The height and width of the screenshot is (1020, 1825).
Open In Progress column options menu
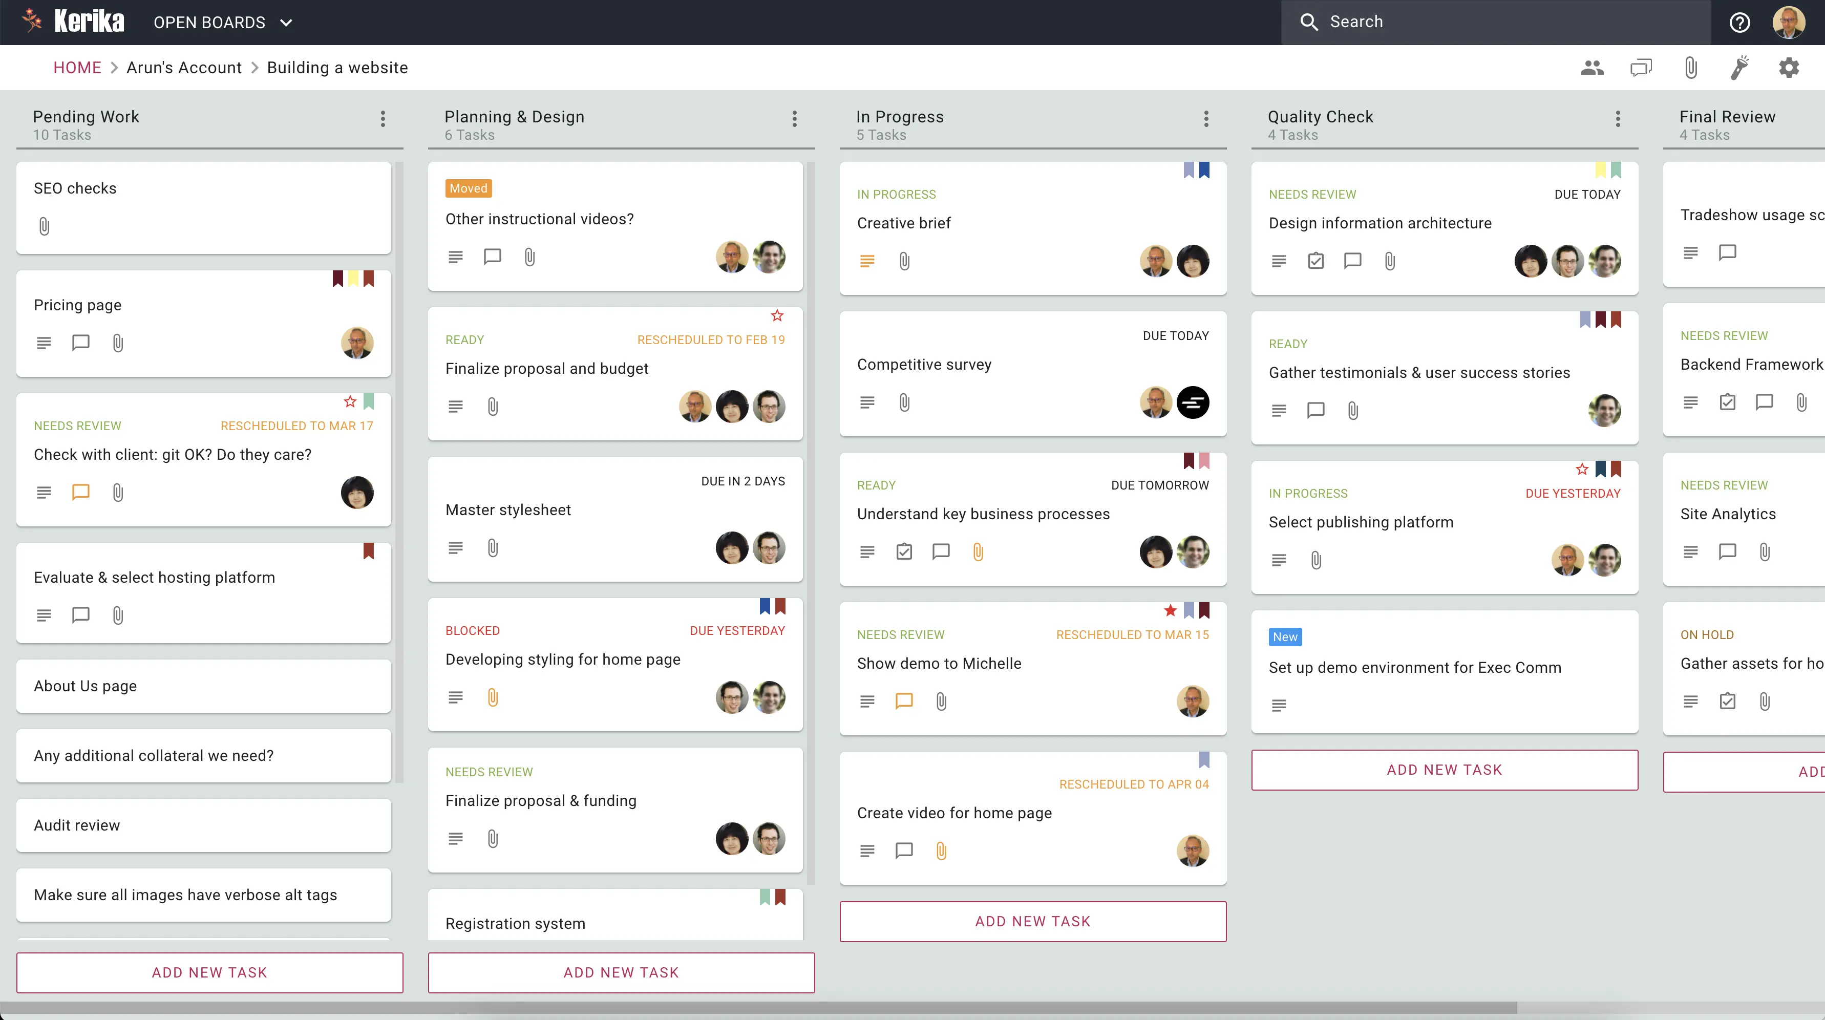pos(1206,119)
